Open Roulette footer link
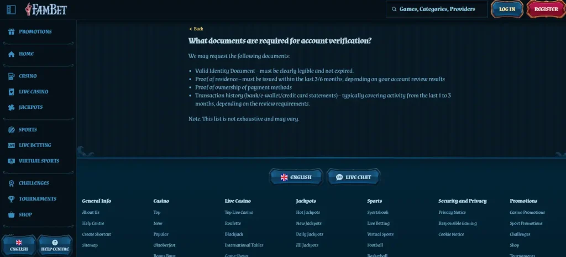Viewport: 566px width, 257px height. click(x=233, y=223)
